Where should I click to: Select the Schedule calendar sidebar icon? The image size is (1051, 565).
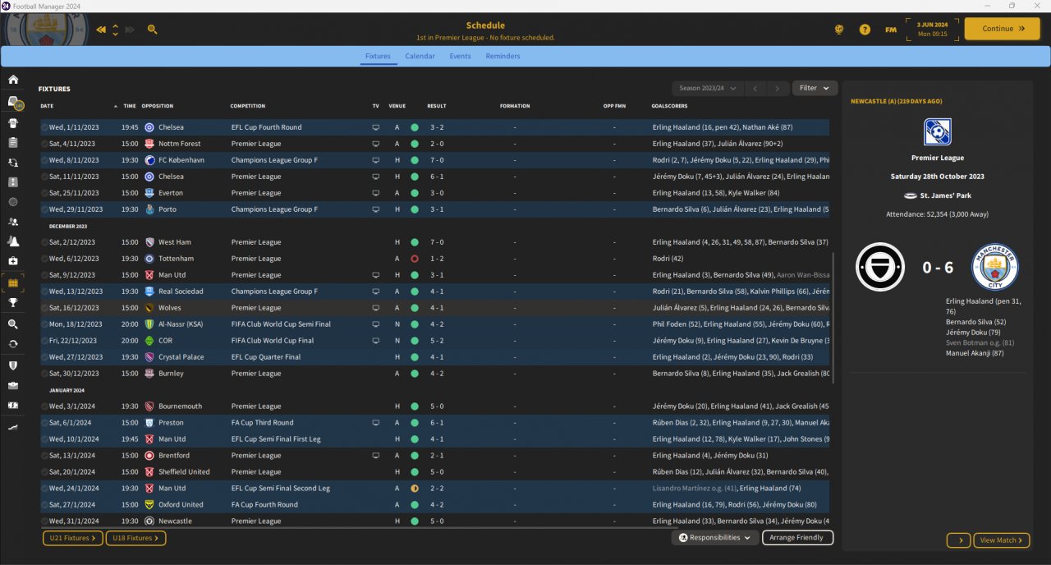pyautogui.click(x=13, y=282)
